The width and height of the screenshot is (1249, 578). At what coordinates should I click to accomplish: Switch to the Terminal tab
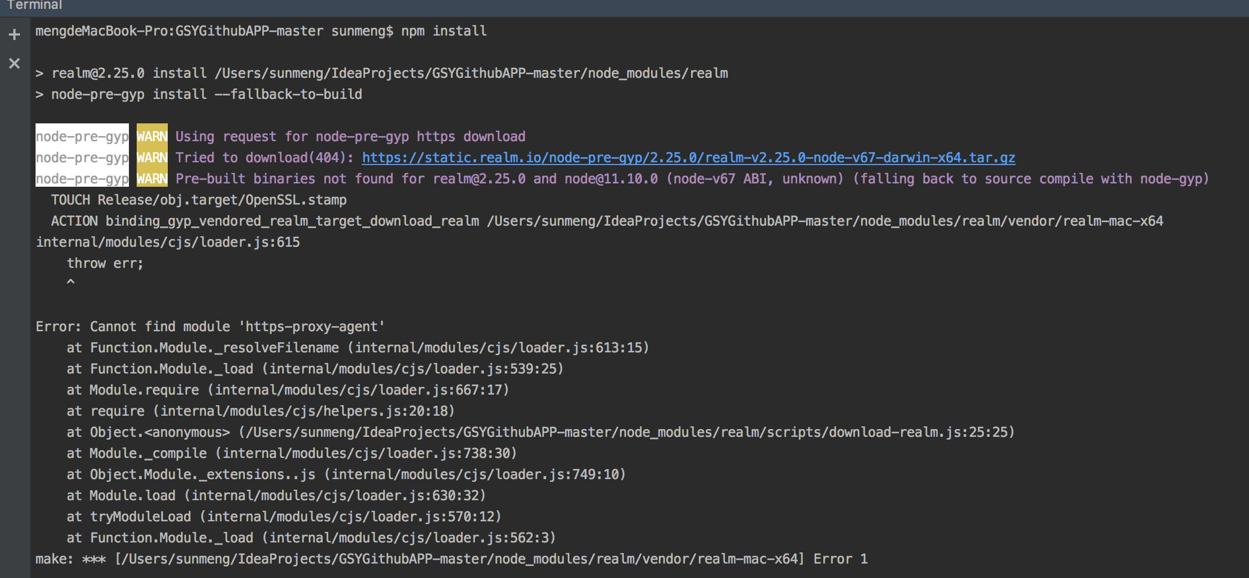[36, 6]
